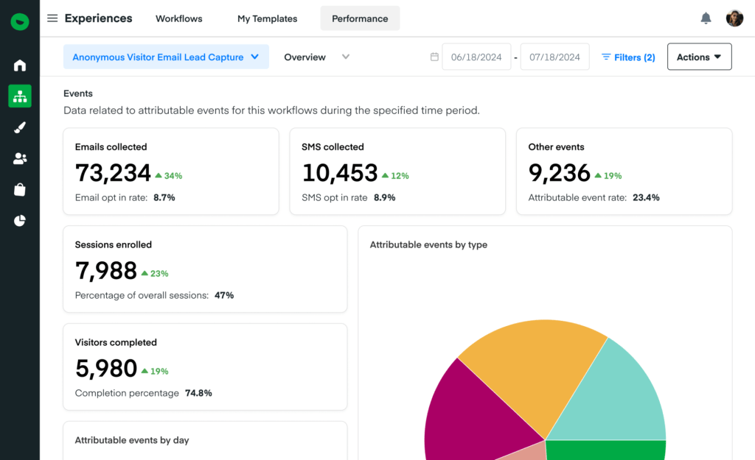This screenshot has width=755, height=460.
Task: Click the Visitors completed value 5,980
Action: click(106, 369)
